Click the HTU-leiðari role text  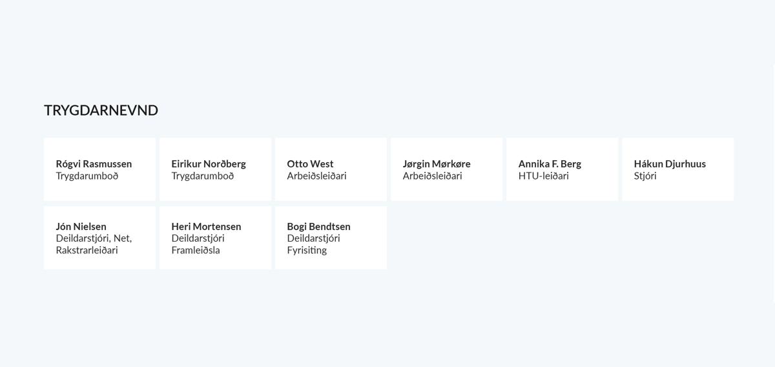543,176
